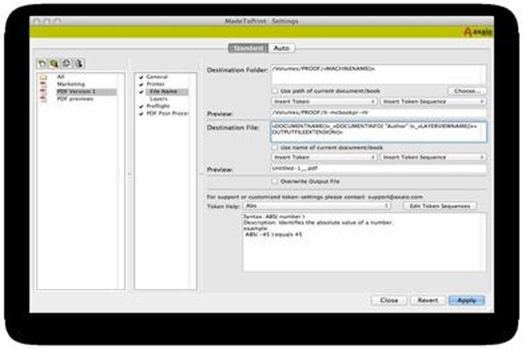
Task: Open the General settings section
Action: tap(157, 77)
